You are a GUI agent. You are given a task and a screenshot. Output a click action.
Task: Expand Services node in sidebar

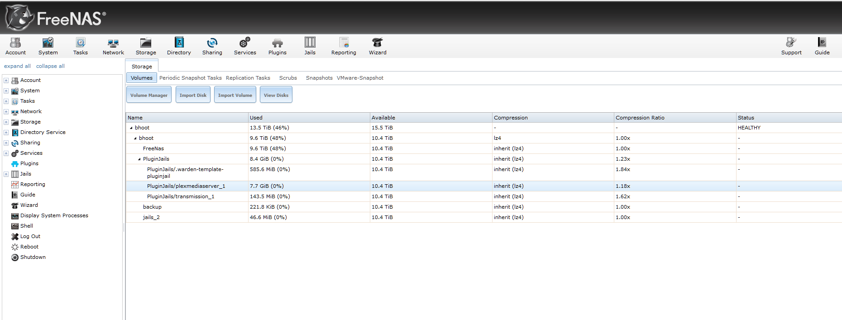(6, 153)
